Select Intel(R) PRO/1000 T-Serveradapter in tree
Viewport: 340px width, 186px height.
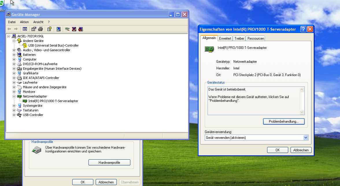[53, 101]
